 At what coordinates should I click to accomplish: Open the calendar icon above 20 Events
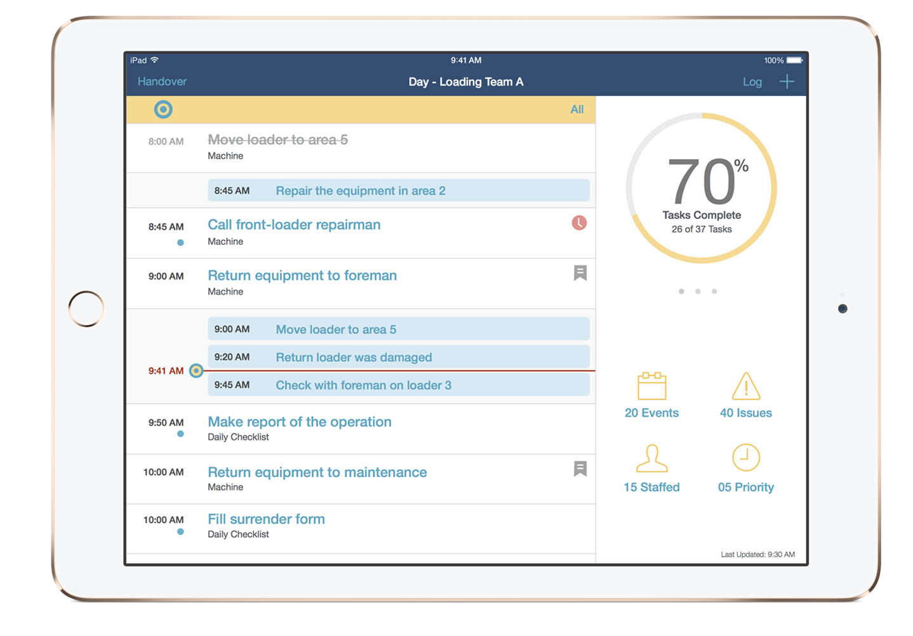tap(651, 385)
